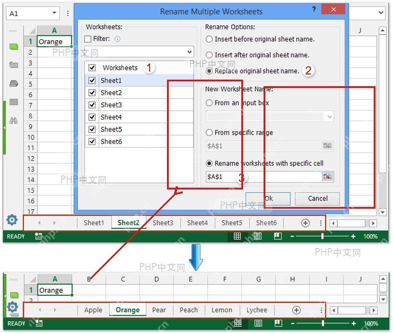Uncheck the Sheet6 checkbox
Viewport: 393px width, 333px height.
[92, 141]
